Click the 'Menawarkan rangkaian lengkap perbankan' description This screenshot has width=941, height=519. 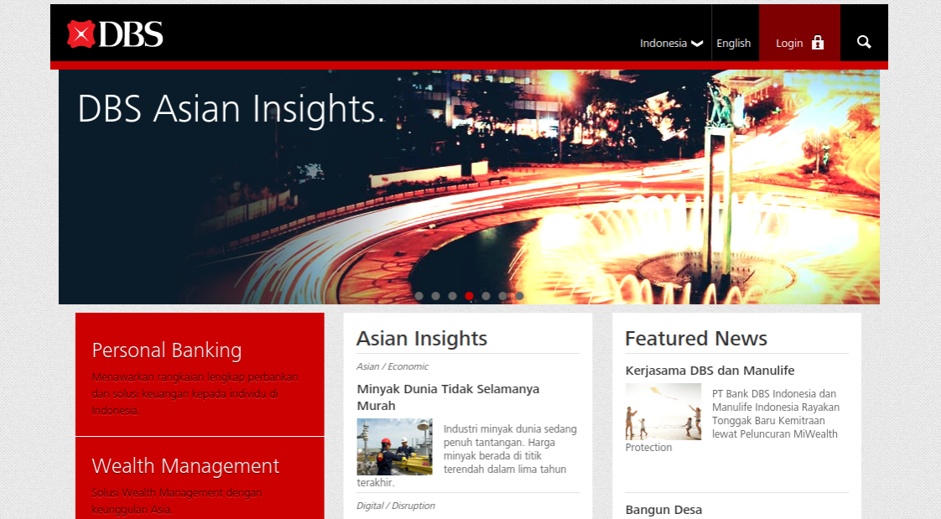tap(195, 377)
